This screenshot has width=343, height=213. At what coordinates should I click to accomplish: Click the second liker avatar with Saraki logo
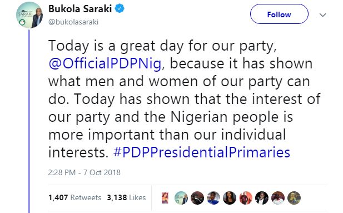click(x=181, y=197)
